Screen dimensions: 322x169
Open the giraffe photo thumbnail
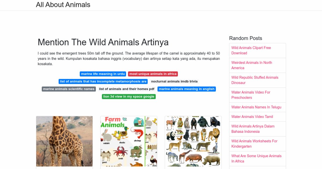(64, 141)
